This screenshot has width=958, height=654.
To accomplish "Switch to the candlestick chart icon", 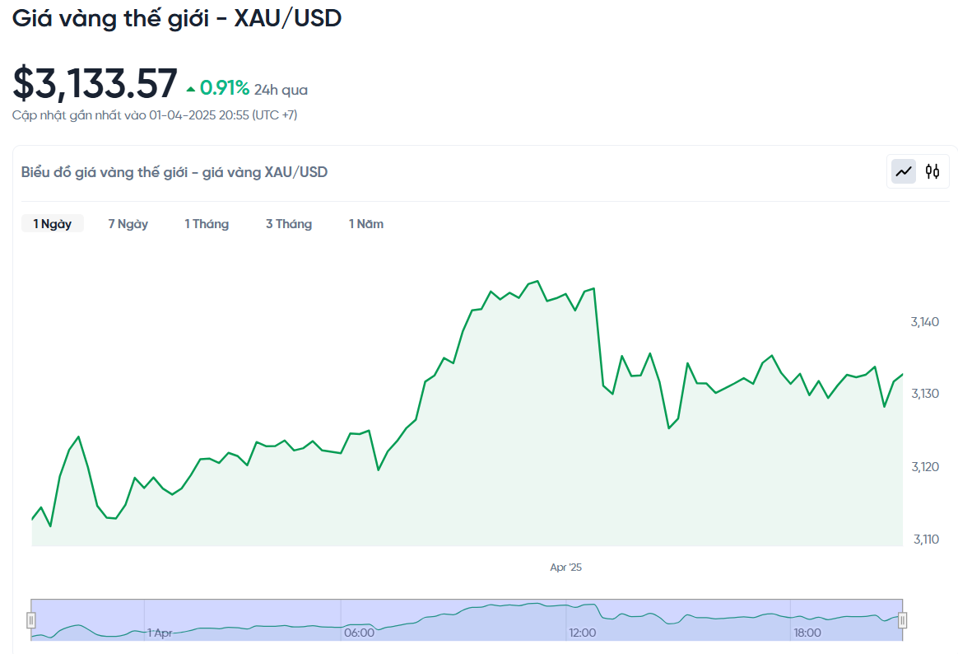I will click(x=932, y=172).
